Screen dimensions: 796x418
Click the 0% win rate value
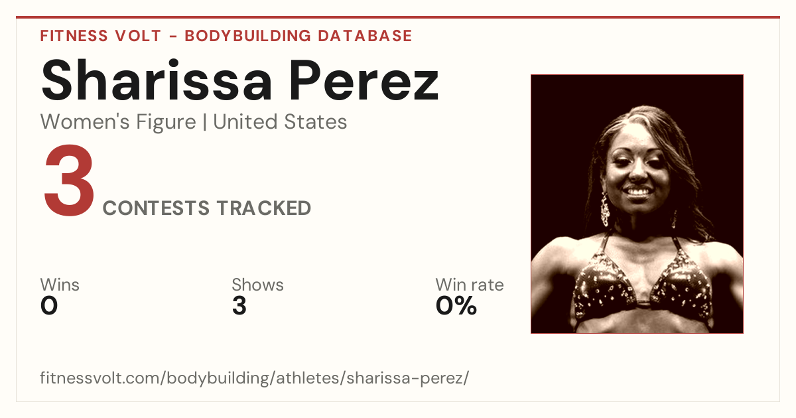click(x=456, y=306)
